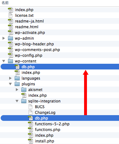The width and height of the screenshot is (119, 144).
Task: Click the akismet folder name
Action: [35, 90]
